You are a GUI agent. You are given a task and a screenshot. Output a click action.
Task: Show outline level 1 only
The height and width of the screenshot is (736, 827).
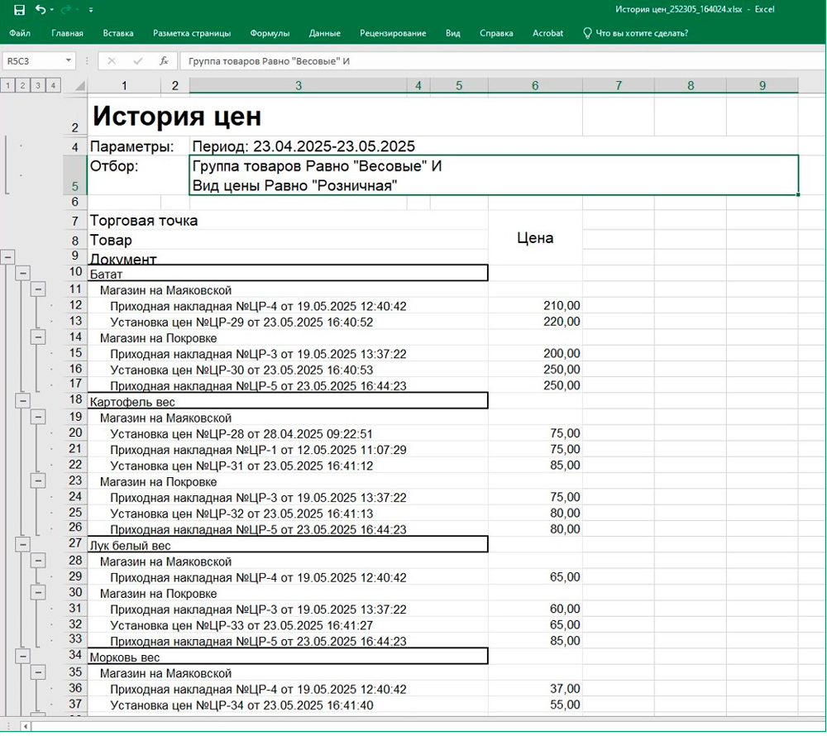(x=7, y=85)
